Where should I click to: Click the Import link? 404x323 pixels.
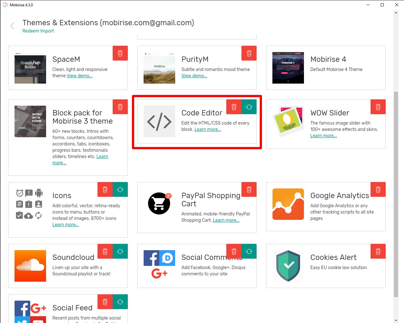47,31
